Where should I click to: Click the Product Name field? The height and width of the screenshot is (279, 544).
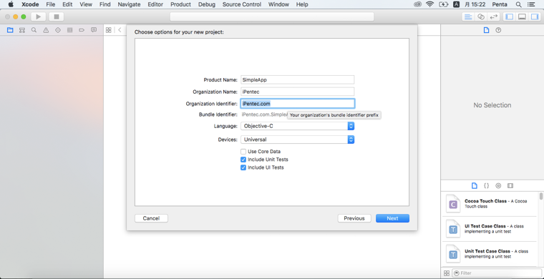[x=297, y=79]
